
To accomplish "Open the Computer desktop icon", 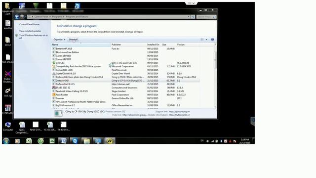I will [x=8, y=127].
